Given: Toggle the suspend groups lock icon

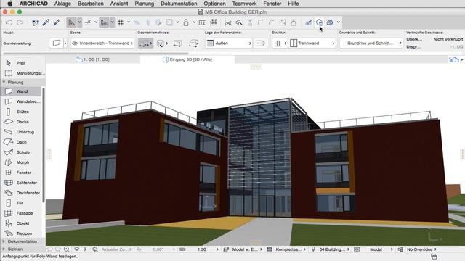Looking at the screenshot, I should tap(186, 22).
